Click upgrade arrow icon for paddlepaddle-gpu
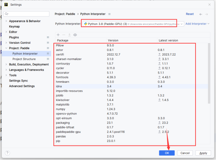Viewport: 216px width, 160px height. coord(159,132)
